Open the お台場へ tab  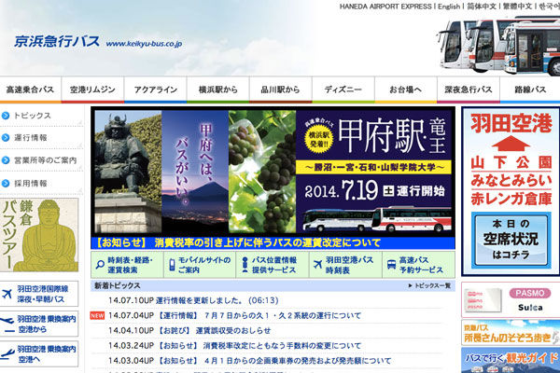click(x=406, y=90)
